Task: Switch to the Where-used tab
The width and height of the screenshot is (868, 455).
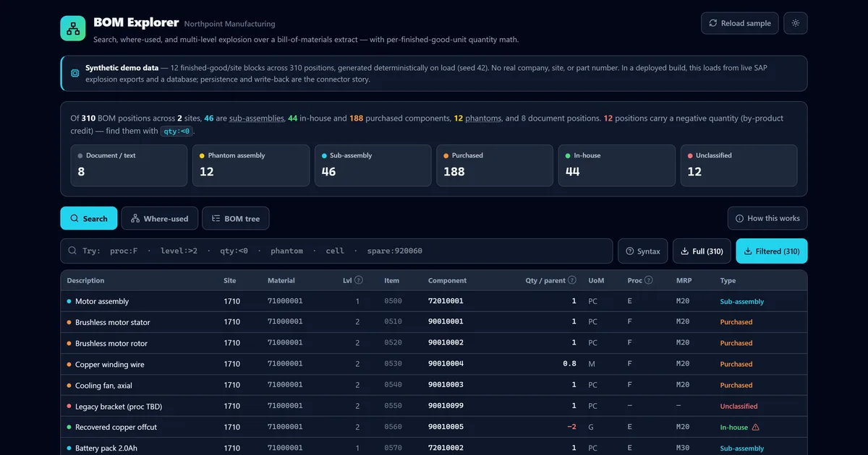Action: (x=159, y=218)
